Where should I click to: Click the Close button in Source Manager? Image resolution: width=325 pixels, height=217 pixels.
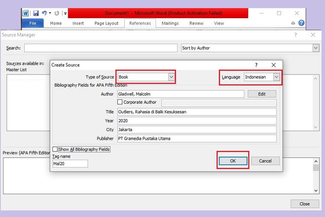[x=305, y=204]
